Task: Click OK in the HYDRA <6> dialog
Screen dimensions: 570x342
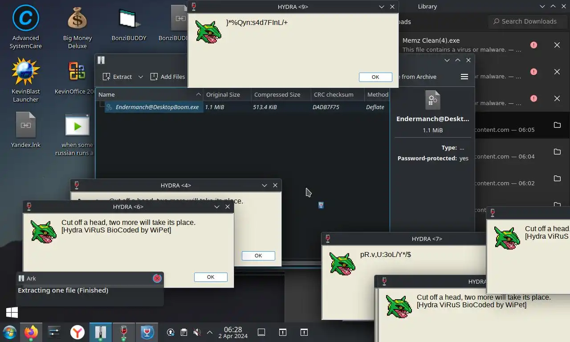Action: (x=211, y=277)
